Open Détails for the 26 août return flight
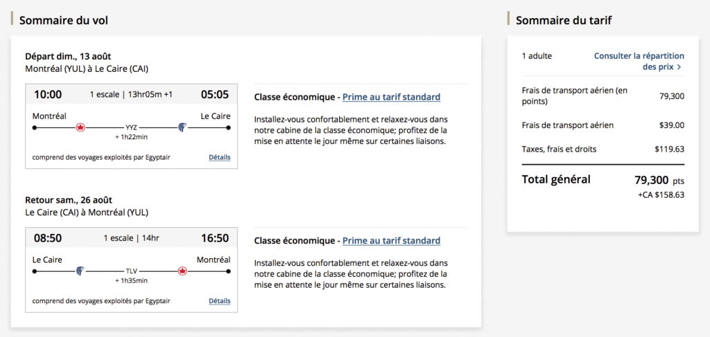This screenshot has height=337, width=710. coord(219,301)
